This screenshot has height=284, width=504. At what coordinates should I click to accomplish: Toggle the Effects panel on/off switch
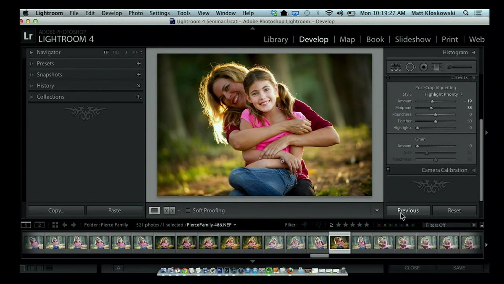388,78
